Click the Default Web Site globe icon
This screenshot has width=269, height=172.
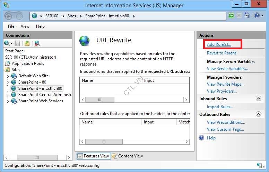(x=14, y=76)
